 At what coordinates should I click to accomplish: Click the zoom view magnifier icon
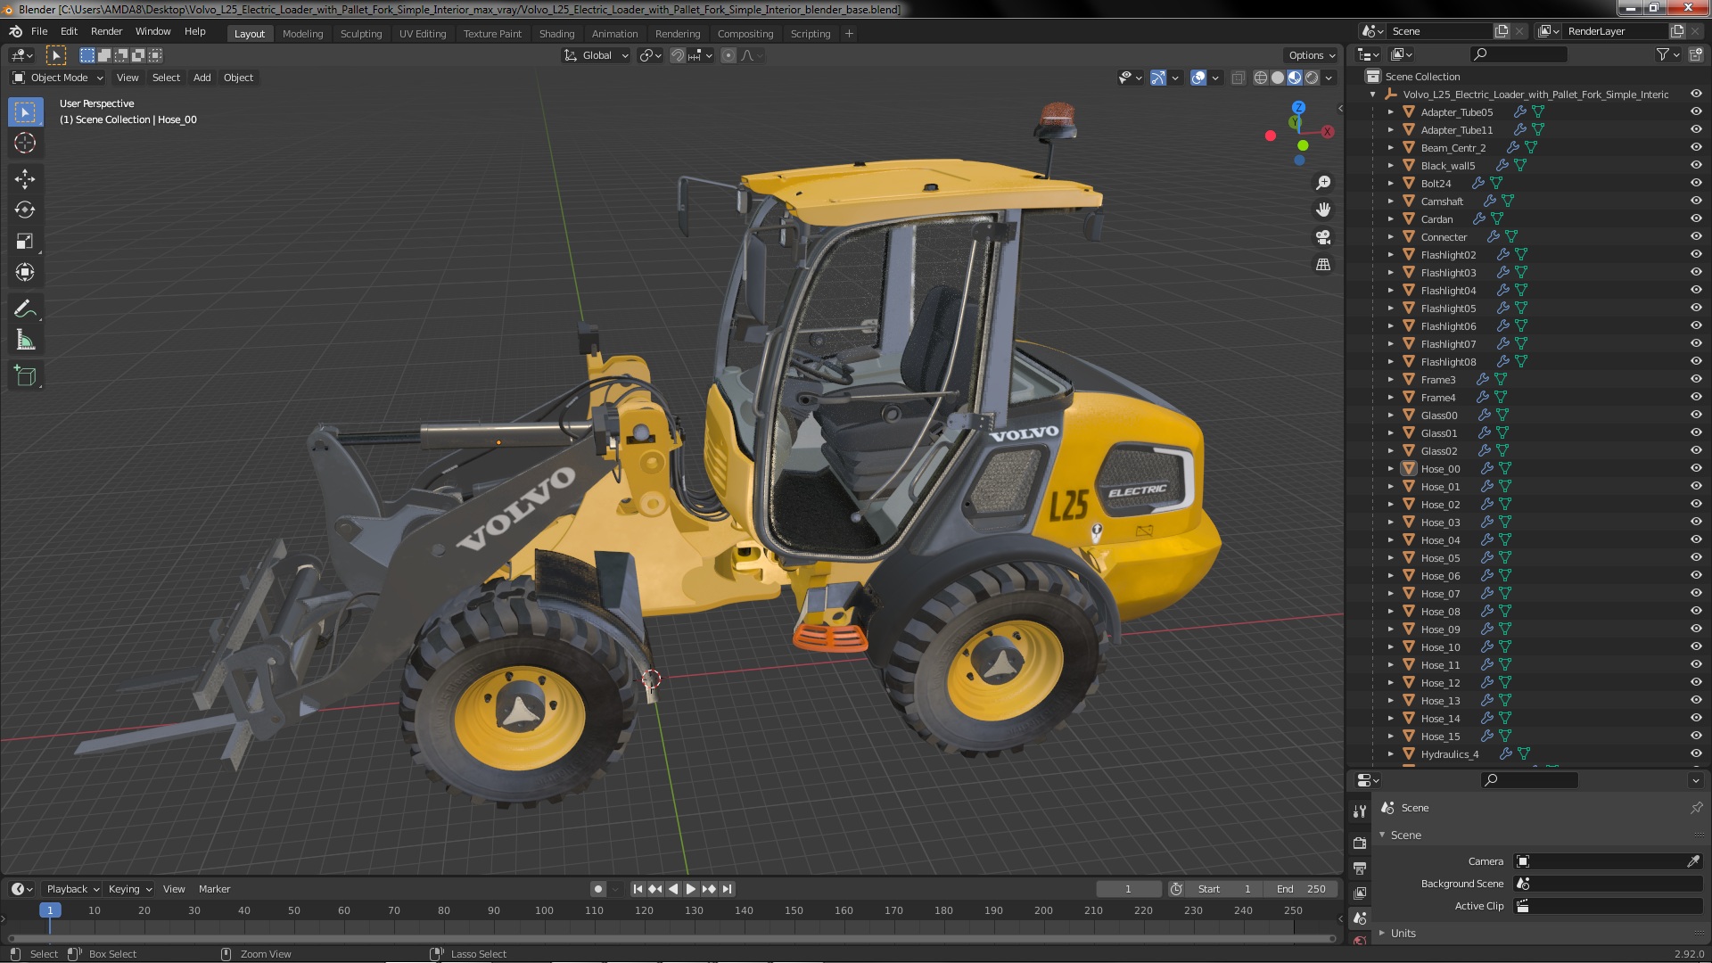click(x=1323, y=183)
